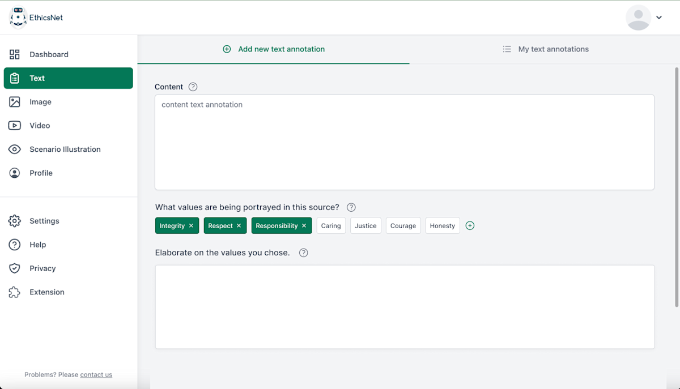Click list icon in My text annotations tab
Screen dimensions: 680x389
[x=507, y=49]
